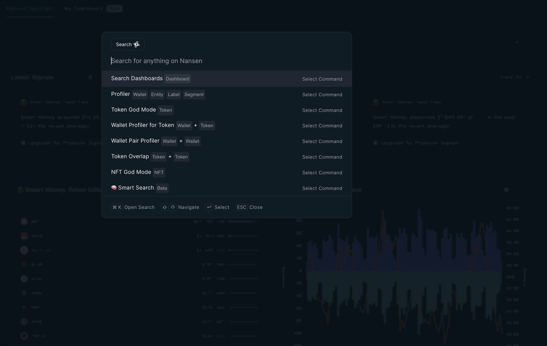Viewport: 547px width, 346px height.
Task: Open the Wallet Pair Profiler command
Action: pyautogui.click(x=227, y=141)
